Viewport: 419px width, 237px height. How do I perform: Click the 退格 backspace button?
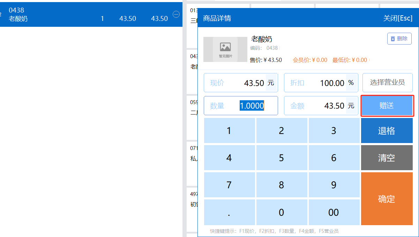tap(387, 131)
